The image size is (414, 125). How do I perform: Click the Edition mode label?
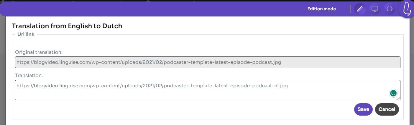point(321,9)
